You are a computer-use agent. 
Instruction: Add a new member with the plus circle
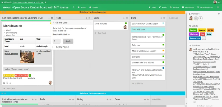200,18
